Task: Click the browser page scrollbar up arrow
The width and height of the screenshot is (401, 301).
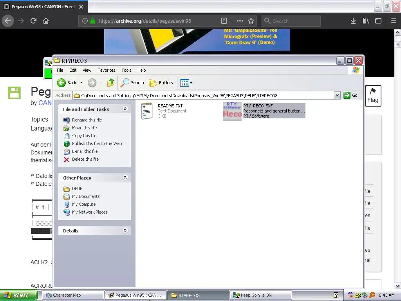Action: (398, 33)
